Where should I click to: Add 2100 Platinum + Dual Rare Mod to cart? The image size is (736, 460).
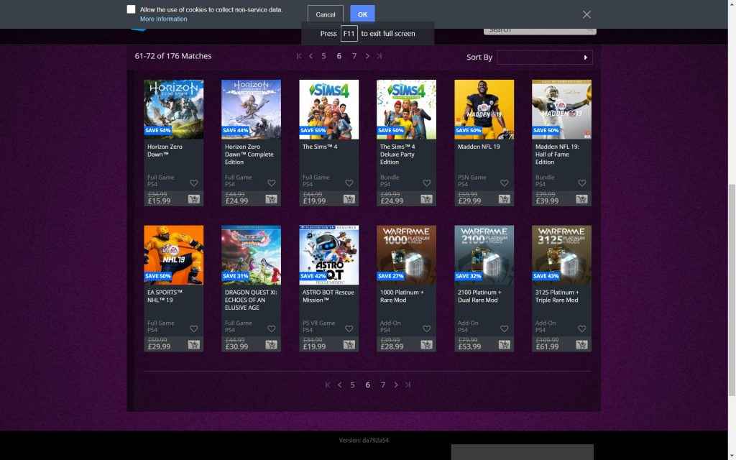click(504, 345)
